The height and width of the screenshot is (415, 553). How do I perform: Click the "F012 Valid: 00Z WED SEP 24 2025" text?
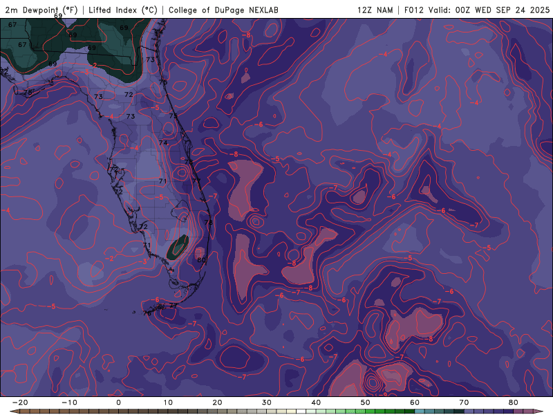(x=477, y=10)
